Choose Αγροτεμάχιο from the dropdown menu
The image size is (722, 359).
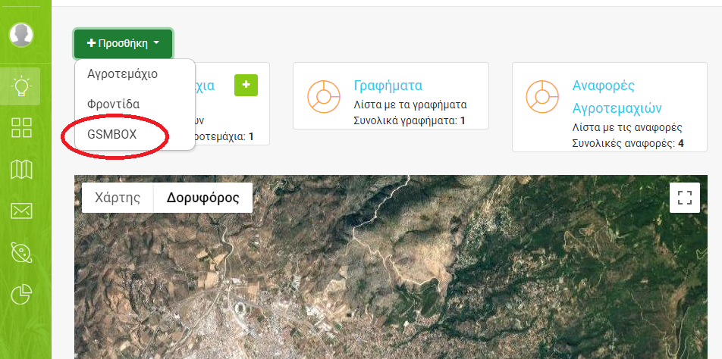(x=122, y=74)
